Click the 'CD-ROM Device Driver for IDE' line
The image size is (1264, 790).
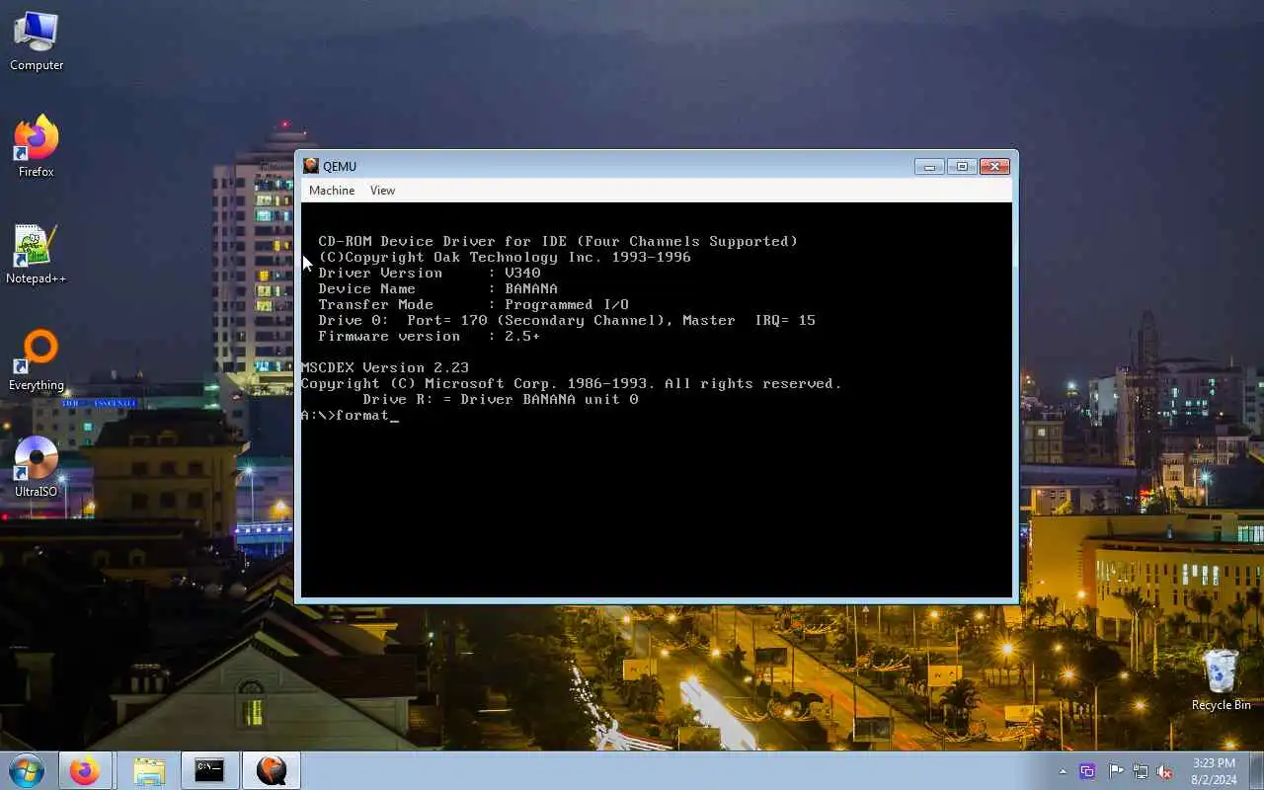click(x=558, y=241)
